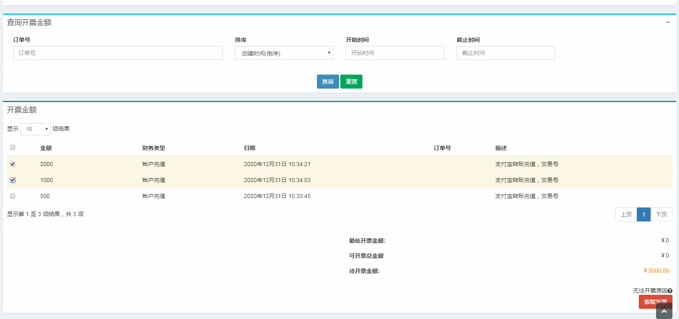The width and height of the screenshot is (679, 319).
Task: Click the 最低开票金额 label
Action: point(367,241)
